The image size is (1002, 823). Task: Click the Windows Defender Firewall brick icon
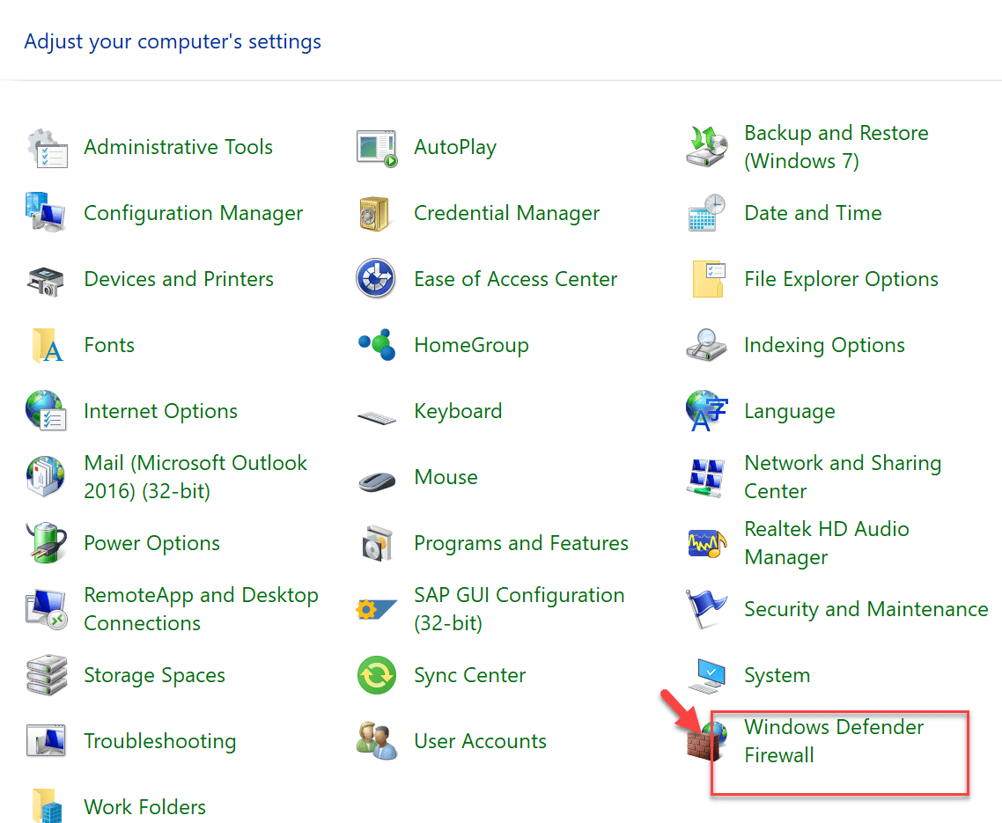click(x=706, y=740)
